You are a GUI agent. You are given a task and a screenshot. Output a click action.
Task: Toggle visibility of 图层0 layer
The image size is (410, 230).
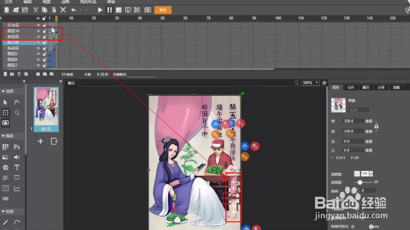[38, 54]
